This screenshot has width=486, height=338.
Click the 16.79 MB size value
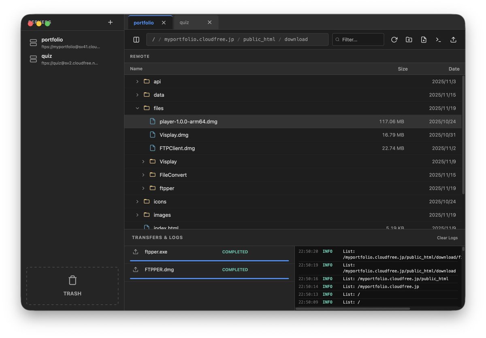pos(393,135)
